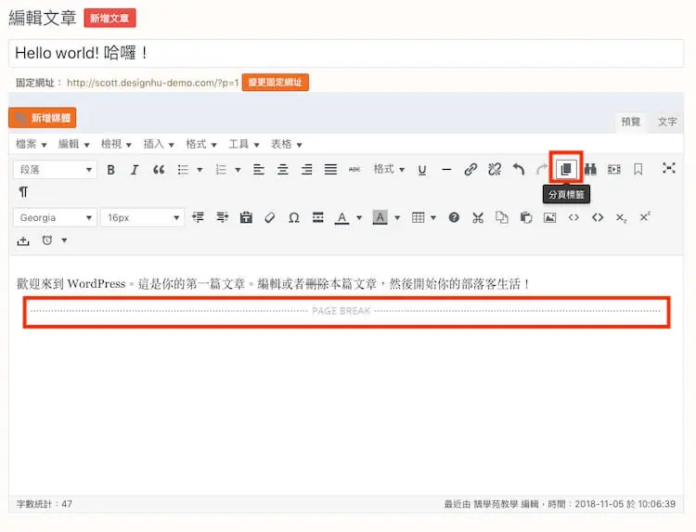Insert or edit image

[550, 217]
